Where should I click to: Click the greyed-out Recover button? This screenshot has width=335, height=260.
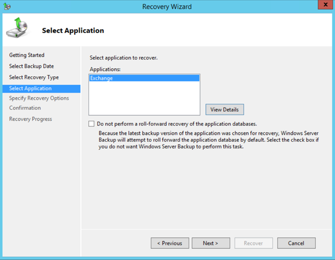click(253, 243)
